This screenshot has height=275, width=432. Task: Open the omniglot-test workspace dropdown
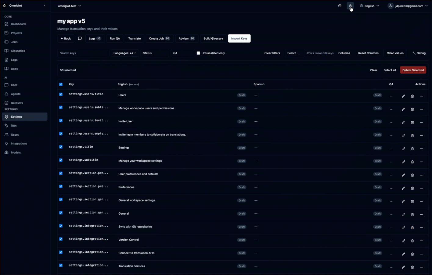pos(69,6)
